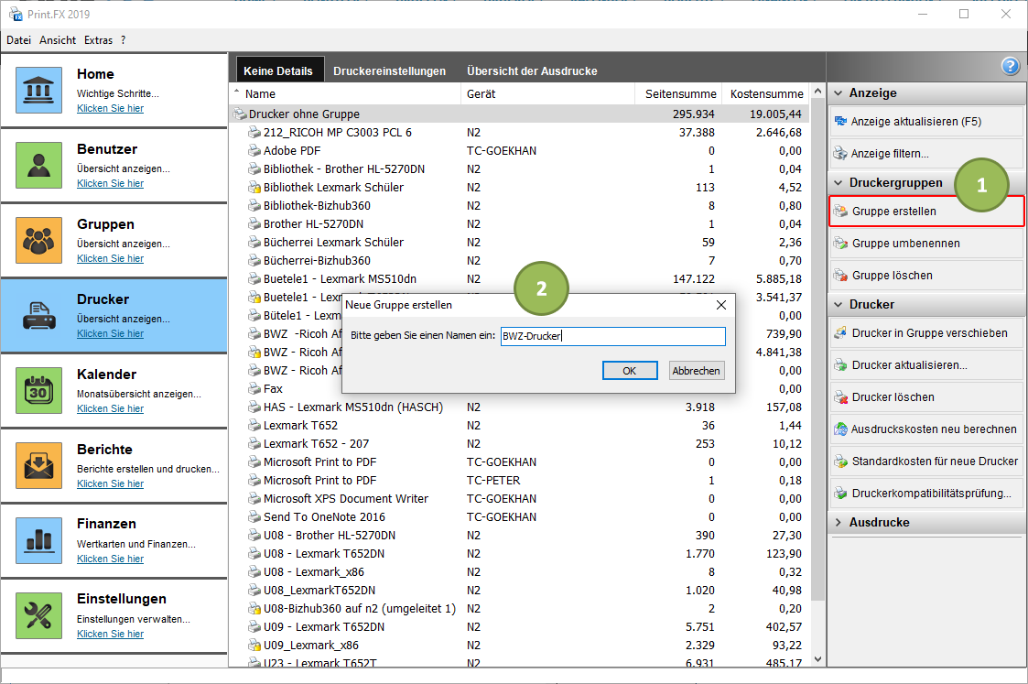Focus the group name input field
The width and height of the screenshot is (1028, 684).
click(613, 336)
